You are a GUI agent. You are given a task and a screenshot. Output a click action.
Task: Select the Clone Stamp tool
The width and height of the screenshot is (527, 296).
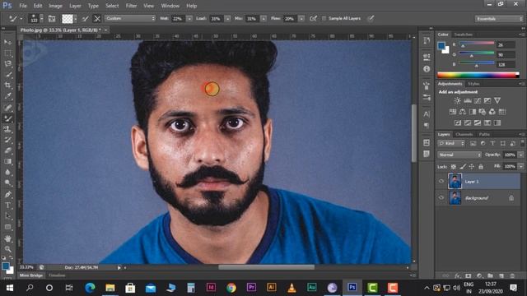tap(7, 129)
